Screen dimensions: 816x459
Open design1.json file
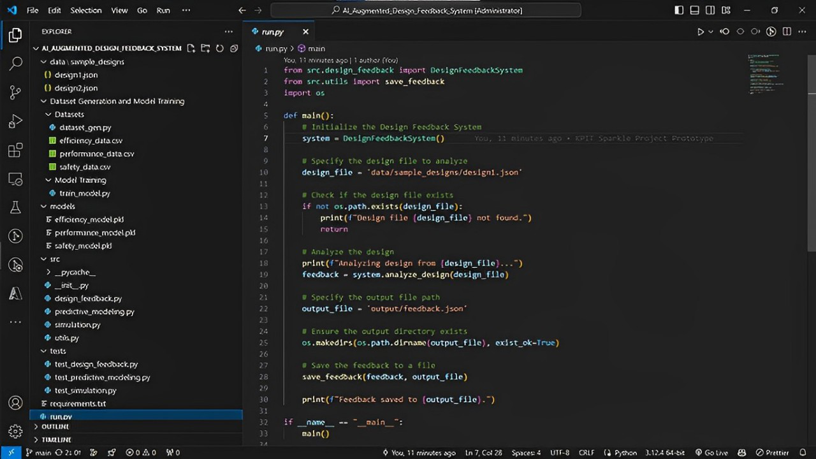tap(75, 75)
